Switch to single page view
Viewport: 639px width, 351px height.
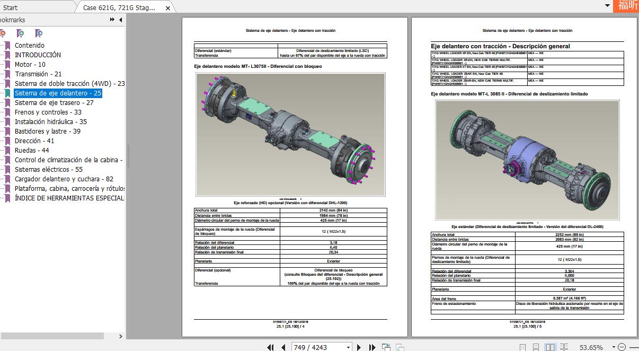click(x=523, y=347)
